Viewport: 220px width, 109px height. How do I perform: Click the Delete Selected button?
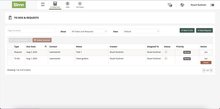[42, 40]
